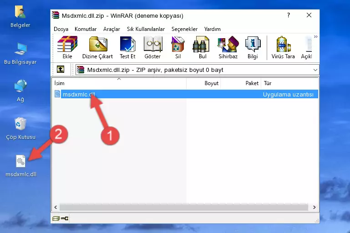Image resolution: width=350 pixels, height=233 pixels.
Task: Open the Yardım menu
Action: pyautogui.click(x=212, y=29)
